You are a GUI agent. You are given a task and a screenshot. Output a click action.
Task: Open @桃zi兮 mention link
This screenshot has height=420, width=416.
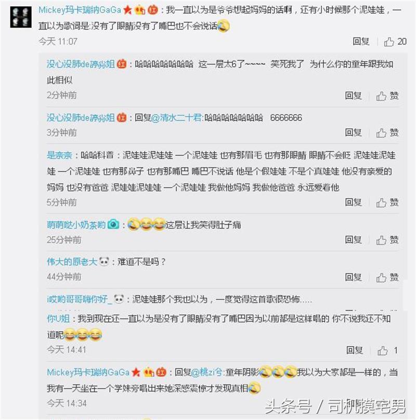pos(207,373)
